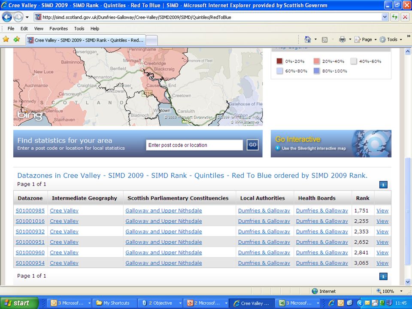Open datazone S01001016 link
Image resolution: width=412 pixels, height=309 pixels.
point(30,221)
